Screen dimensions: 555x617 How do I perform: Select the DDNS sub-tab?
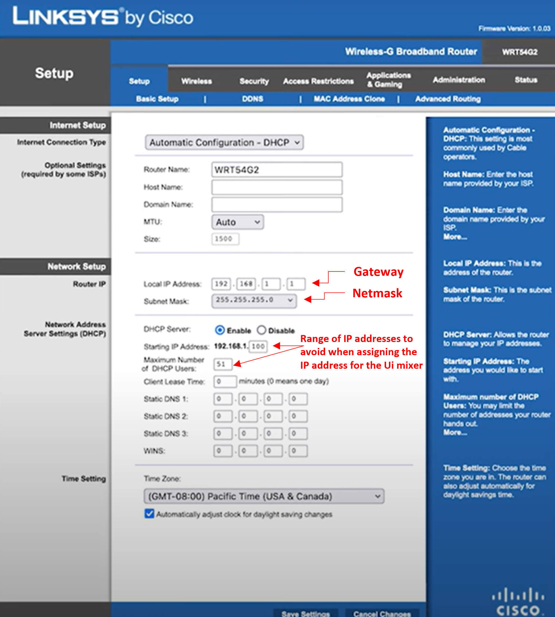[253, 99]
